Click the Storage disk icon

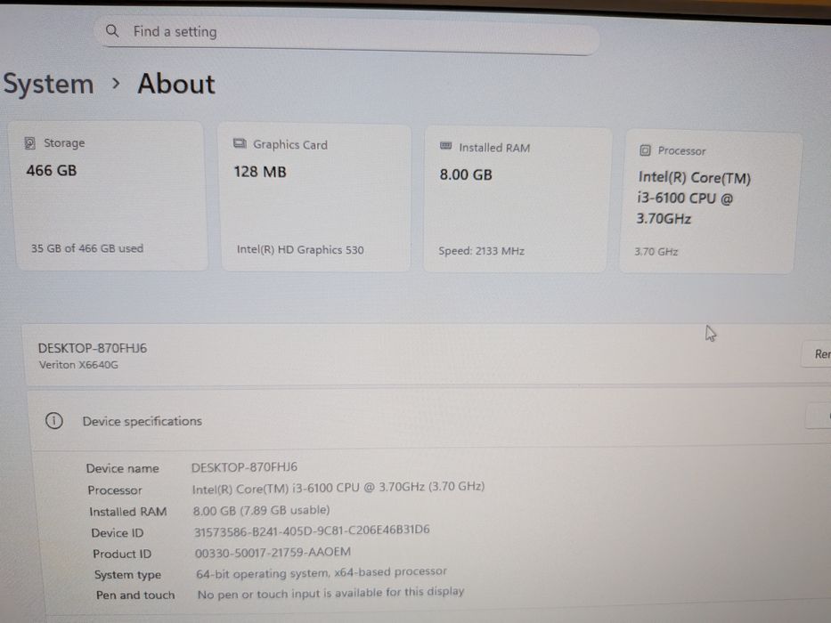(30, 143)
